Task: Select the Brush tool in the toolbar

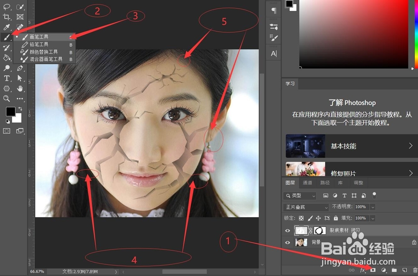Action: [6, 37]
